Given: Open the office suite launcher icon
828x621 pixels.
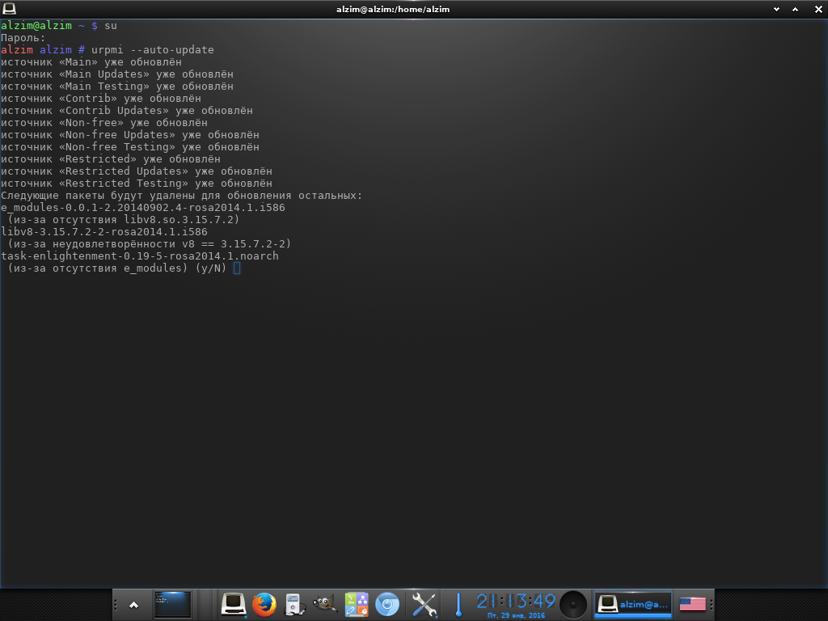Looking at the screenshot, I should point(357,604).
